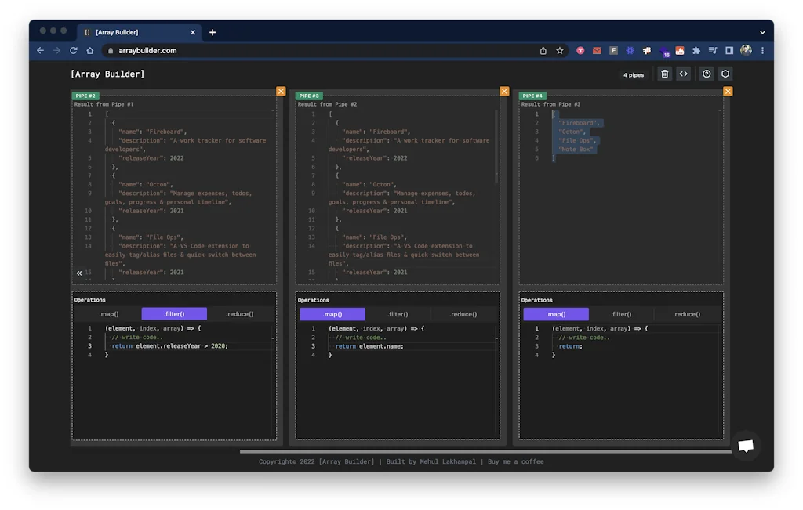The image size is (803, 510).
Task: Click the 4 pipes counter badge
Action: [x=634, y=74]
